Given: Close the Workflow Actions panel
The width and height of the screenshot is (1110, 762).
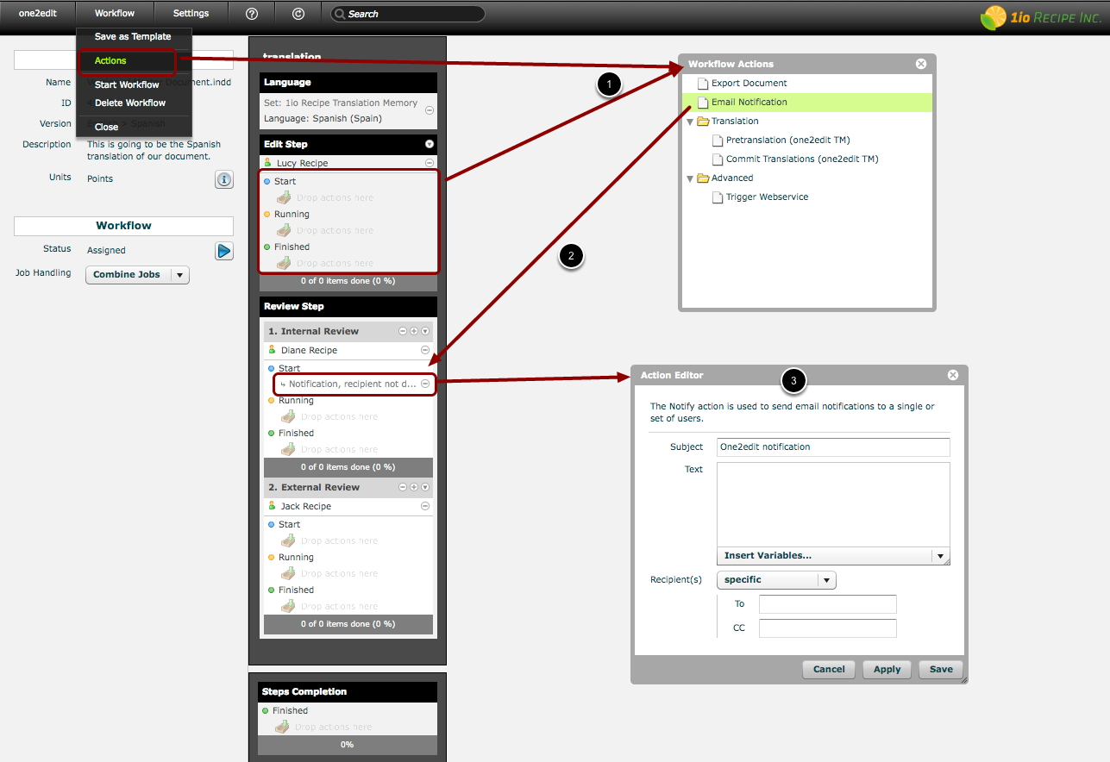Looking at the screenshot, I should 920,64.
